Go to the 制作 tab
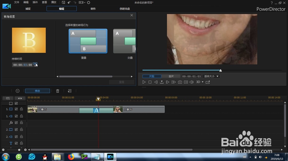Viewport: 288px width, 161px height. (x=93, y=9)
